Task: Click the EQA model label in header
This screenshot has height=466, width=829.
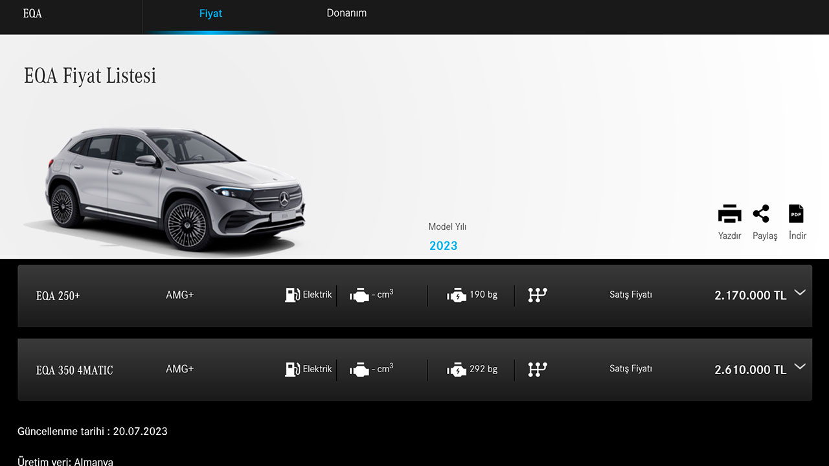Action: 32,14
